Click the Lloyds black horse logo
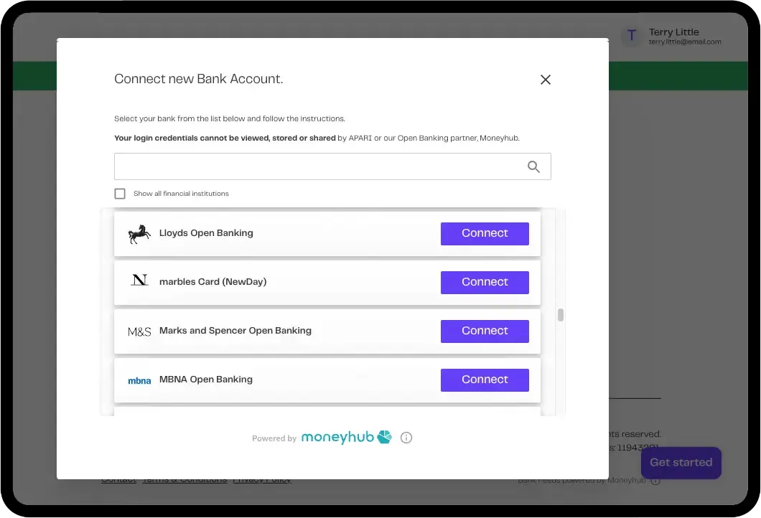 [139, 234]
